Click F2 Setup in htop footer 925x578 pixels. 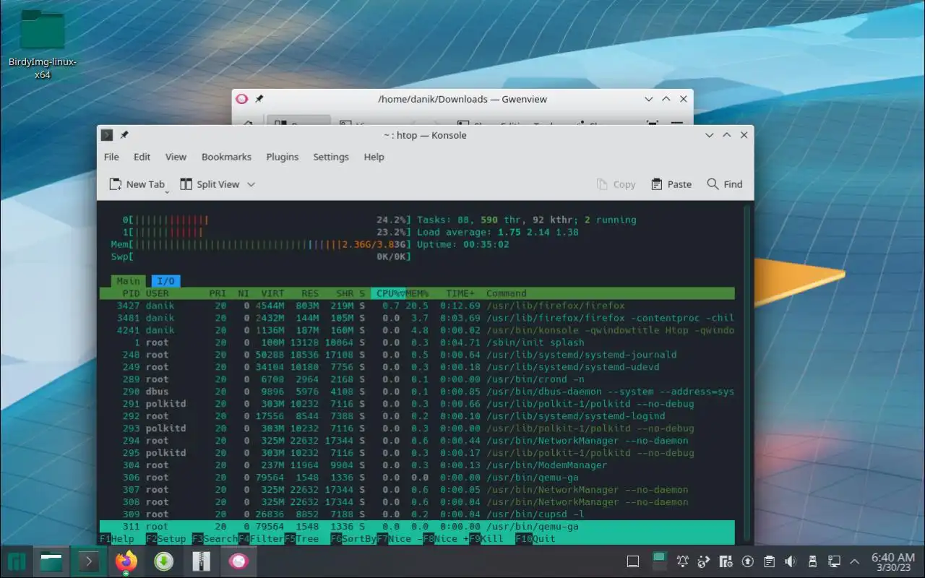166,539
